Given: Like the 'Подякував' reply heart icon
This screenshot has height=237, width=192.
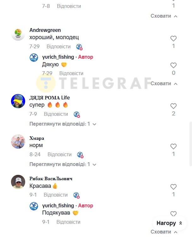Looking at the screenshot, I should point(173,214).
